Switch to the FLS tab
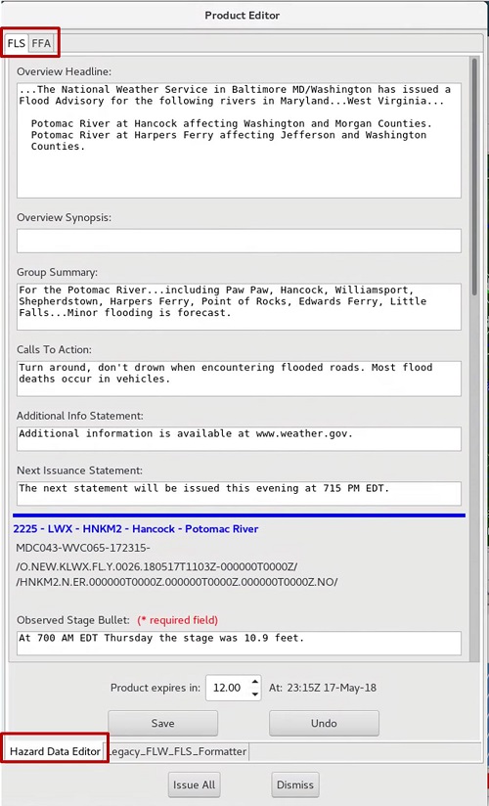Image resolution: width=489 pixels, height=806 pixels. 17,43
